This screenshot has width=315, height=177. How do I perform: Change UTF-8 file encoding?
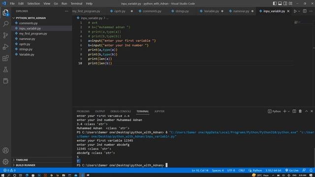231,171
